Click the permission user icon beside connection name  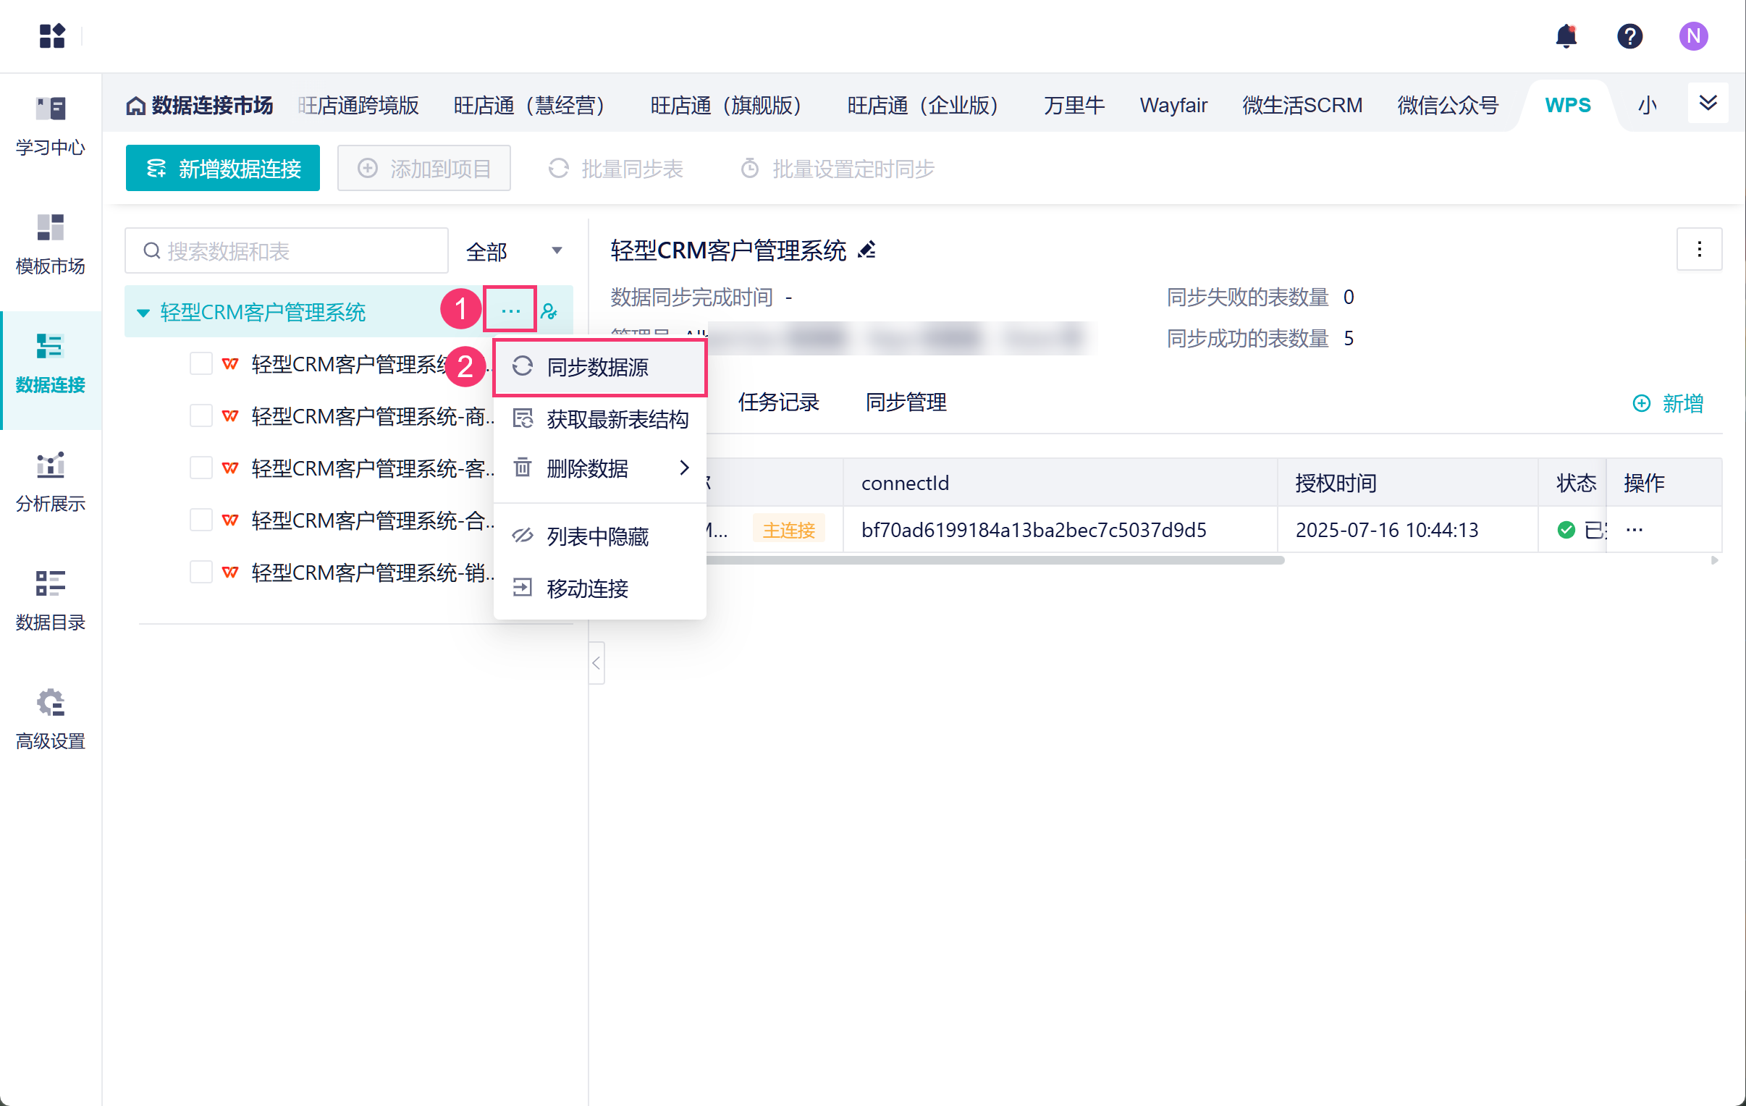click(x=549, y=312)
